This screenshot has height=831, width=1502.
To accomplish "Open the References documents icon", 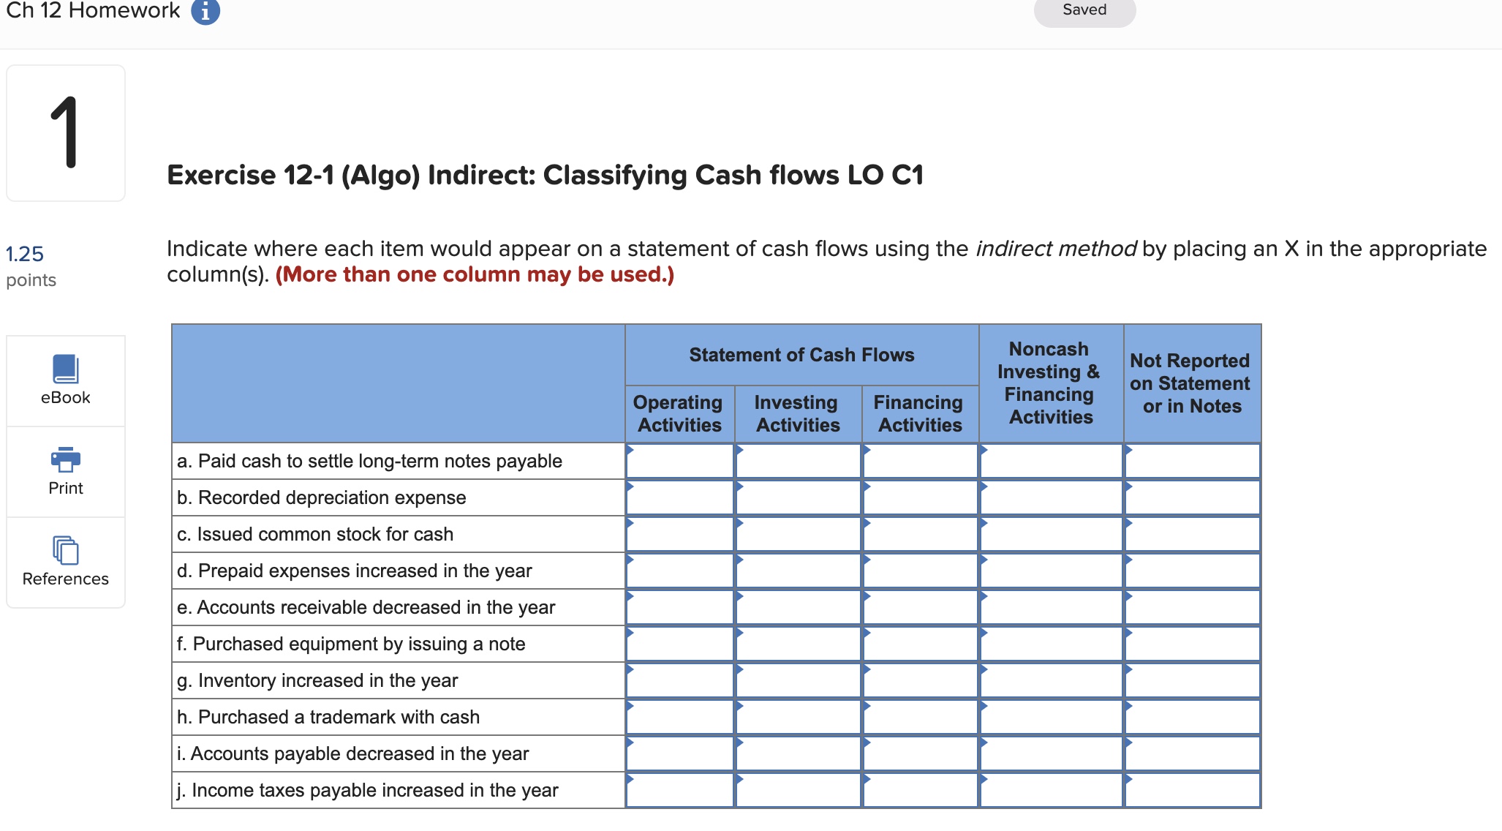I will click(66, 550).
